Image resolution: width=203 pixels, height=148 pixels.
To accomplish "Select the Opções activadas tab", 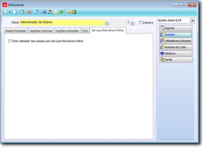I will click(x=67, y=31).
